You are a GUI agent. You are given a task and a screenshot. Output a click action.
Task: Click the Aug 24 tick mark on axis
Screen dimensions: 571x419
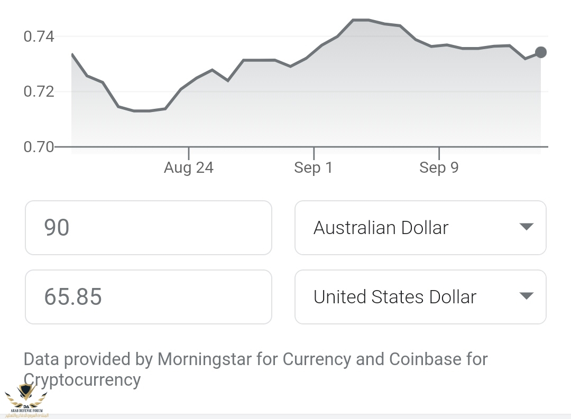[189, 153]
